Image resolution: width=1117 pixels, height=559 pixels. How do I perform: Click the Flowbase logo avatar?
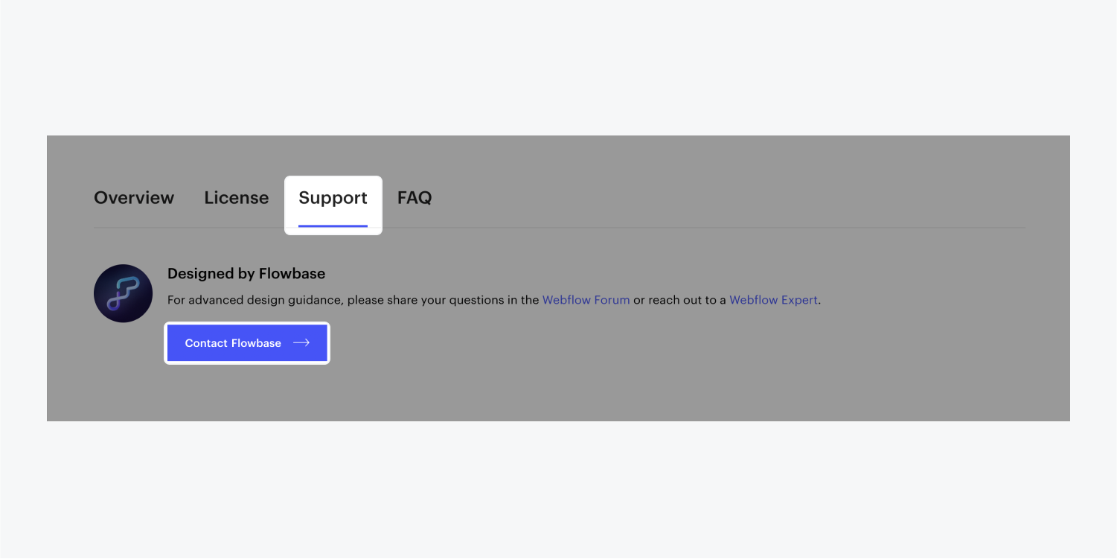(123, 293)
